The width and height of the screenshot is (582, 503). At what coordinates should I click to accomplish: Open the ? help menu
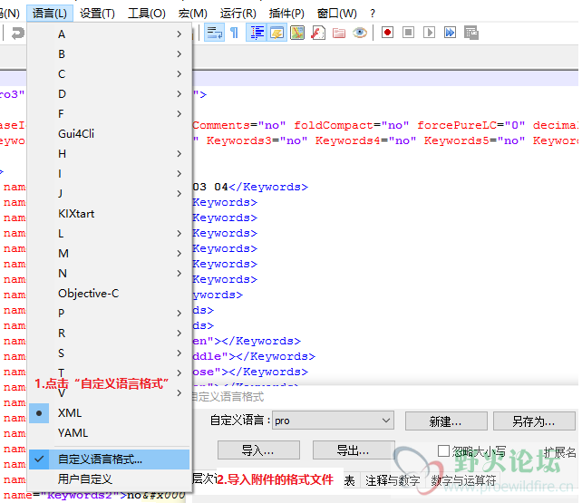pos(373,14)
